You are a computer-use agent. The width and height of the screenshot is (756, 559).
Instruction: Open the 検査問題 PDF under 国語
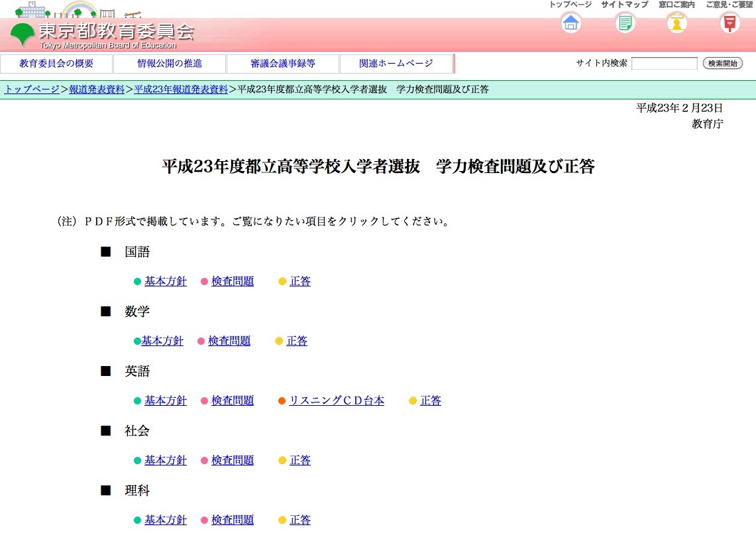pos(232,280)
